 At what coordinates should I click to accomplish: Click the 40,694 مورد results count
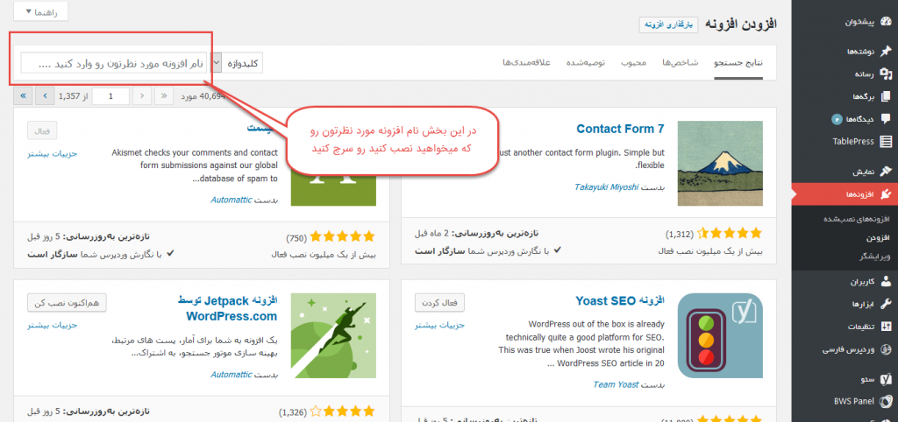point(203,96)
